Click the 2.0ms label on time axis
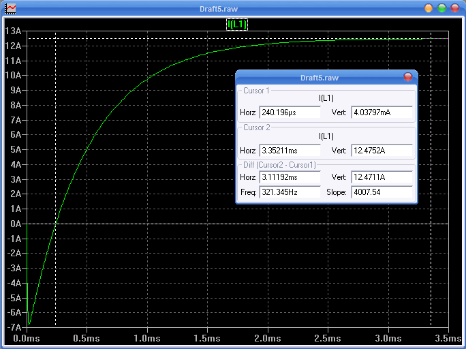Viewport: 466px width, 349px height. 267,339
